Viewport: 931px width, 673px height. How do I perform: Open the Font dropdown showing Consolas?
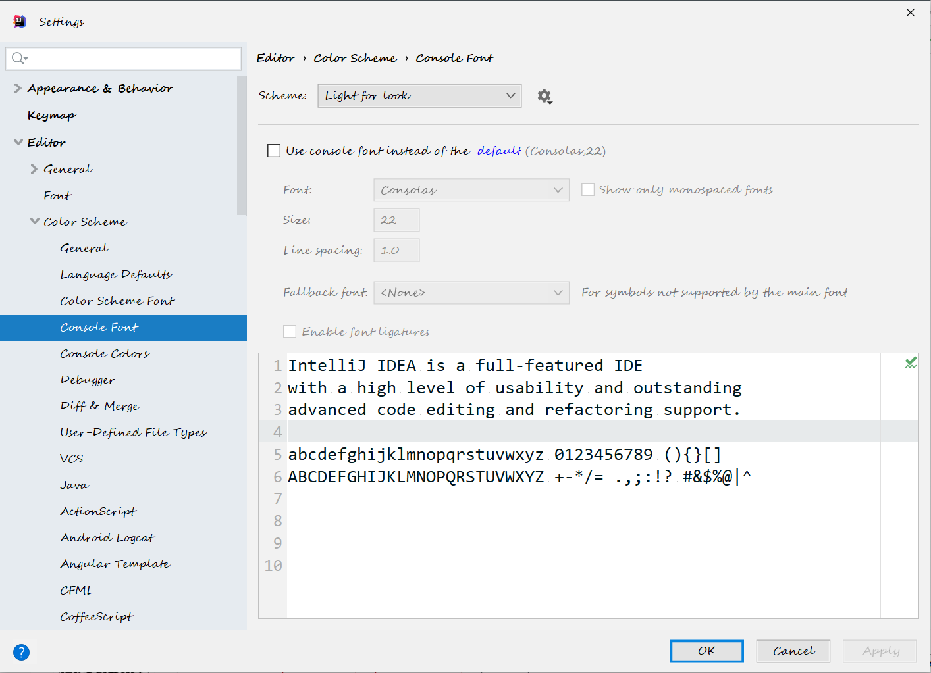[x=471, y=190]
